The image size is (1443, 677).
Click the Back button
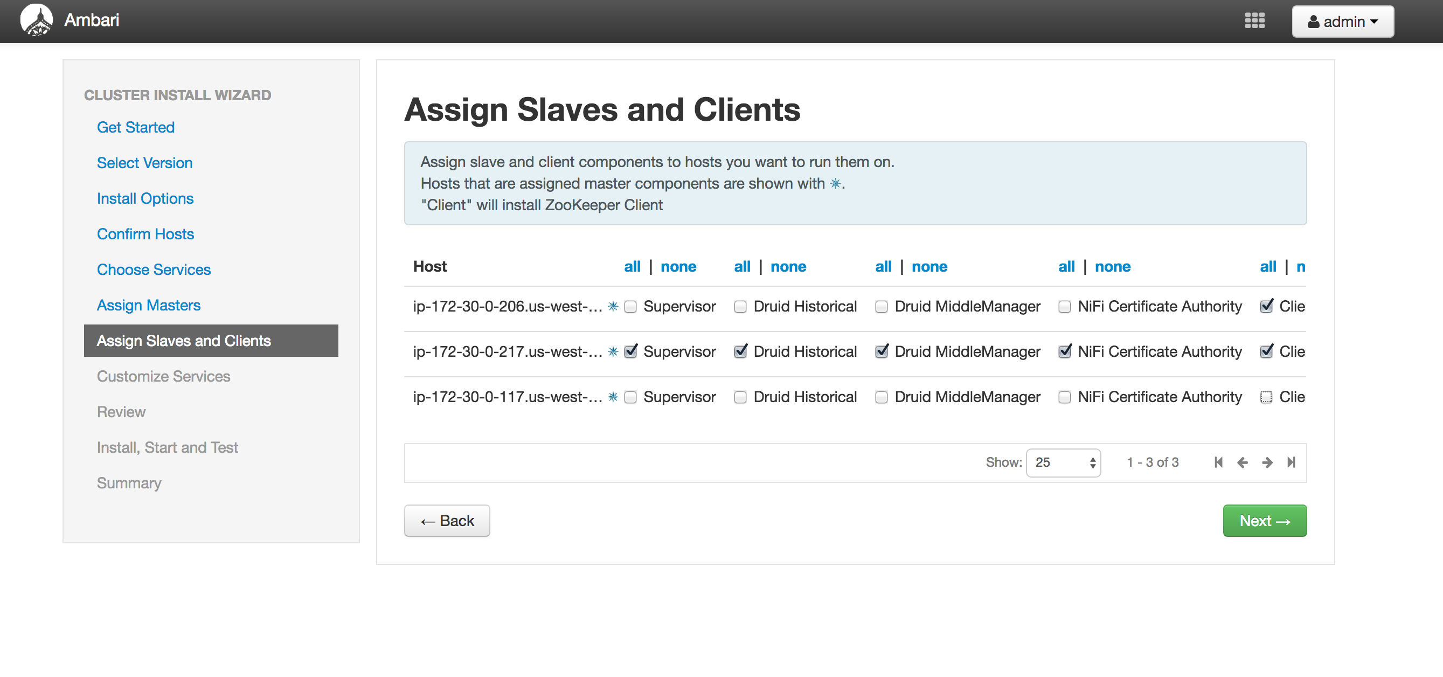[x=447, y=521]
